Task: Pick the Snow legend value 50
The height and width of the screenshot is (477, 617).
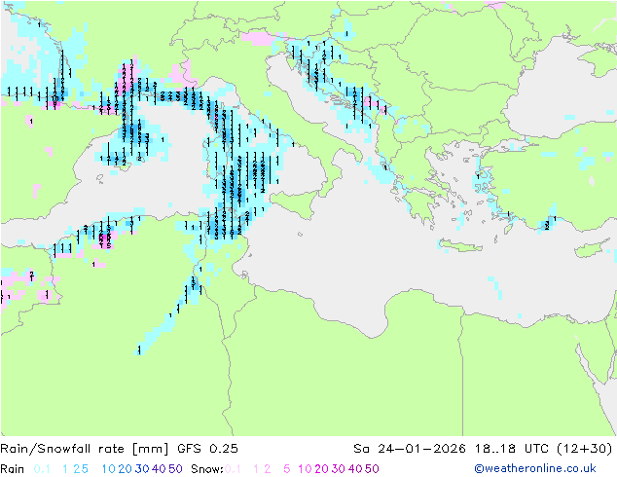Action: (x=372, y=469)
